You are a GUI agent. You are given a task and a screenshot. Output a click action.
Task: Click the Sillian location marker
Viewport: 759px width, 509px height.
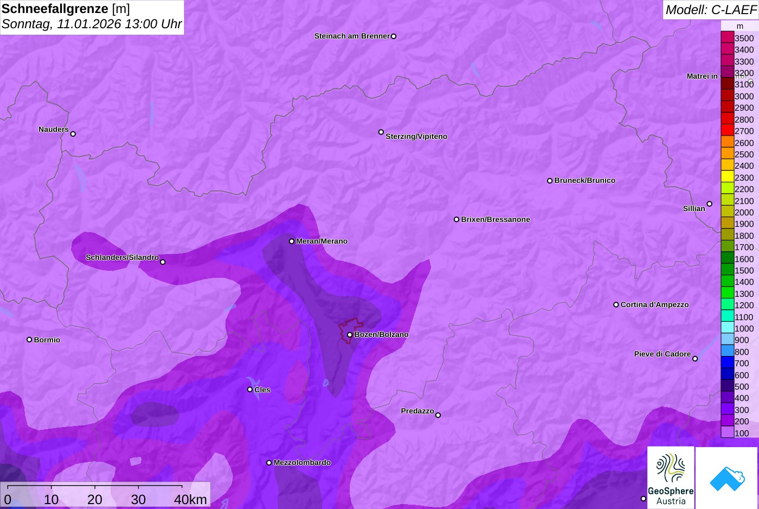click(x=710, y=204)
